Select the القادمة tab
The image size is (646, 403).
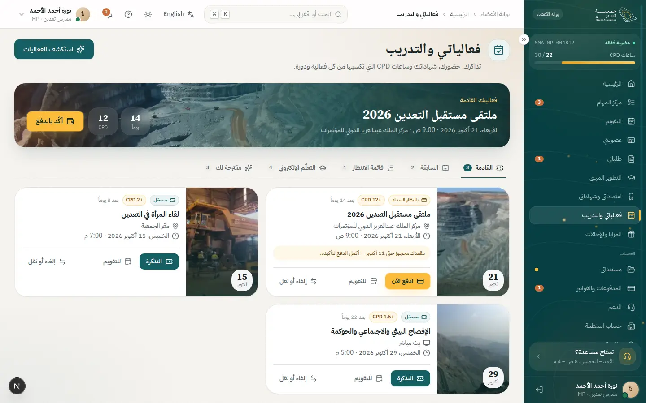click(x=483, y=168)
